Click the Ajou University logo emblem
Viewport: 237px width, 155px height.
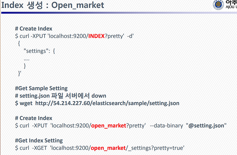218,5
